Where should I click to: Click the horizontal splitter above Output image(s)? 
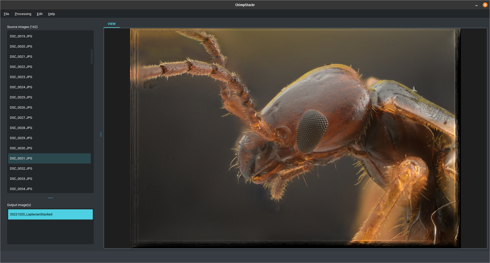tap(50, 198)
